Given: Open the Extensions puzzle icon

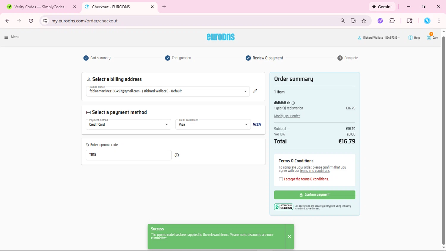Looking at the screenshot, I should 392,21.
